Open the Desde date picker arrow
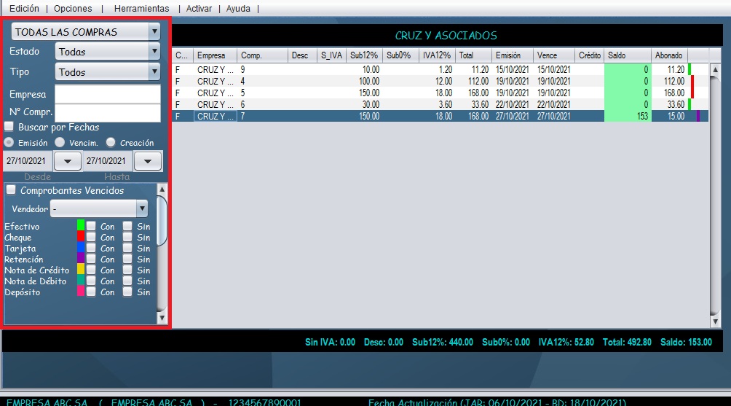 tap(68, 161)
